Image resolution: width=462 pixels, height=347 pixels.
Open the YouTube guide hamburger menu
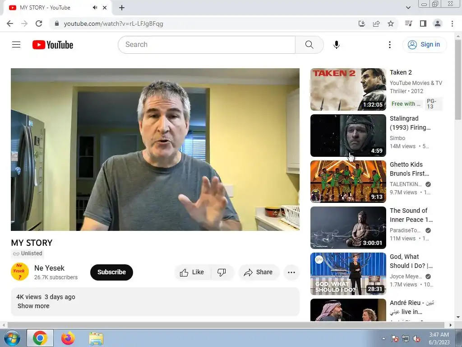click(16, 45)
